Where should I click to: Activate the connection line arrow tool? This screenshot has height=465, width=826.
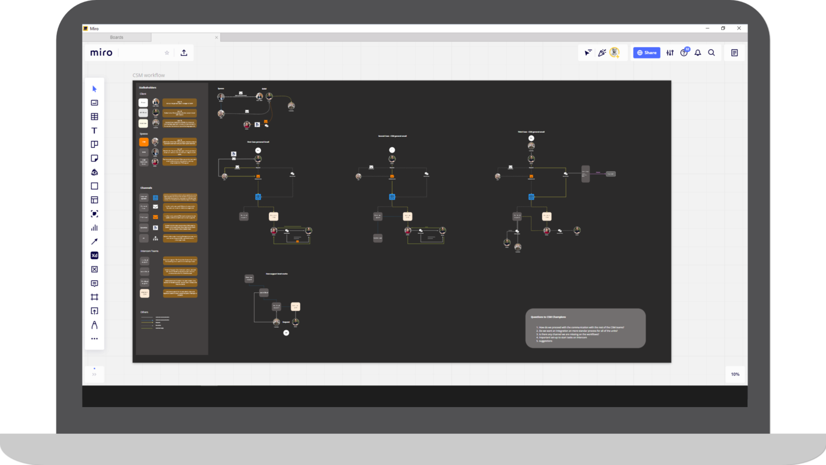94,241
